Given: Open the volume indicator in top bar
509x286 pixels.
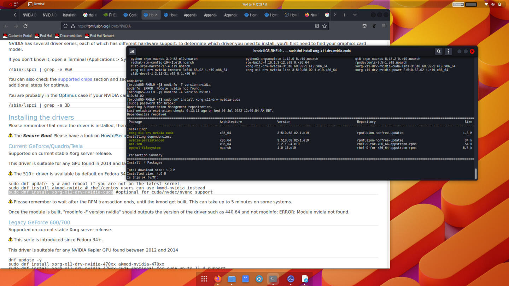Looking at the screenshot, I should [x=493, y=4].
